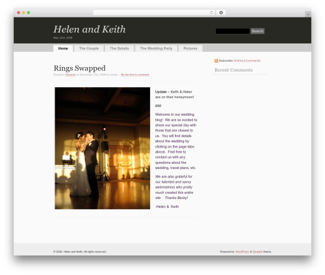Click the wedding dance photo
The width and height of the screenshot is (325, 275).
click(102, 148)
